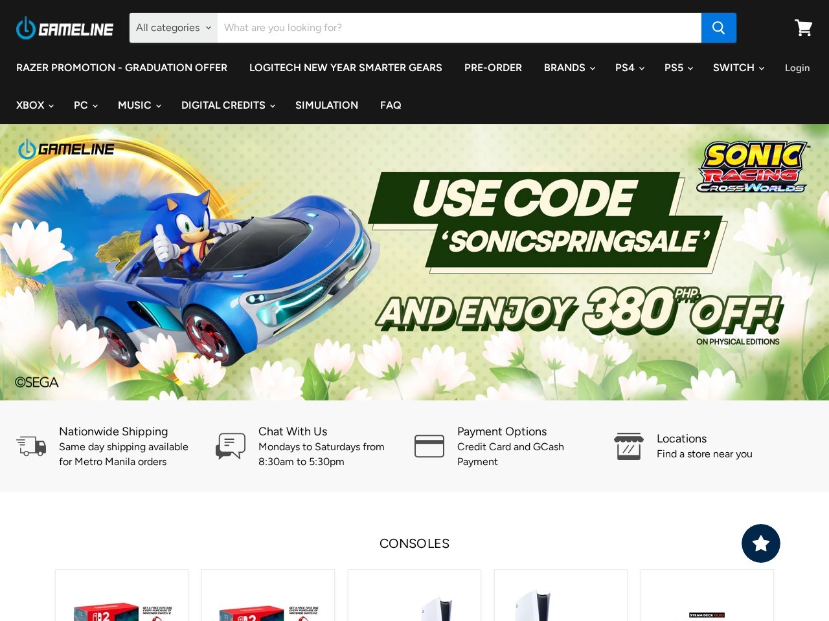Viewport: 829px width, 621px height.
Task: Click the chat bubble icon
Action: [x=231, y=446]
